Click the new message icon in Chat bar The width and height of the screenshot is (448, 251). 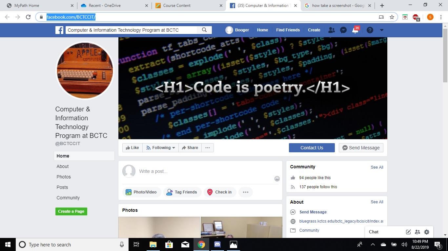click(x=408, y=232)
